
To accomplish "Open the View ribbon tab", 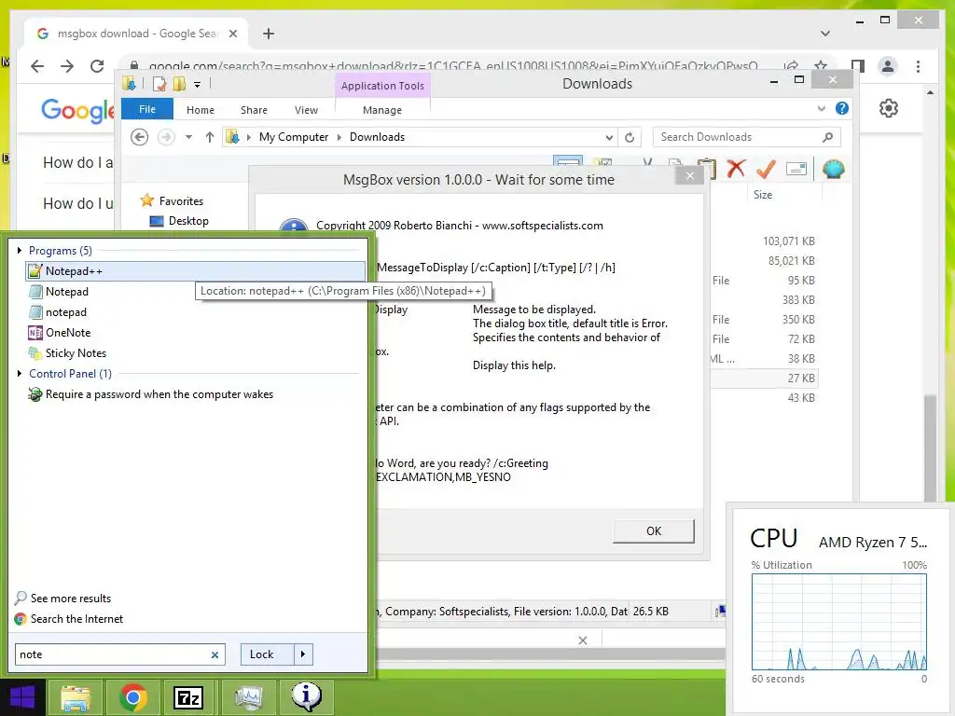I will tap(306, 110).
